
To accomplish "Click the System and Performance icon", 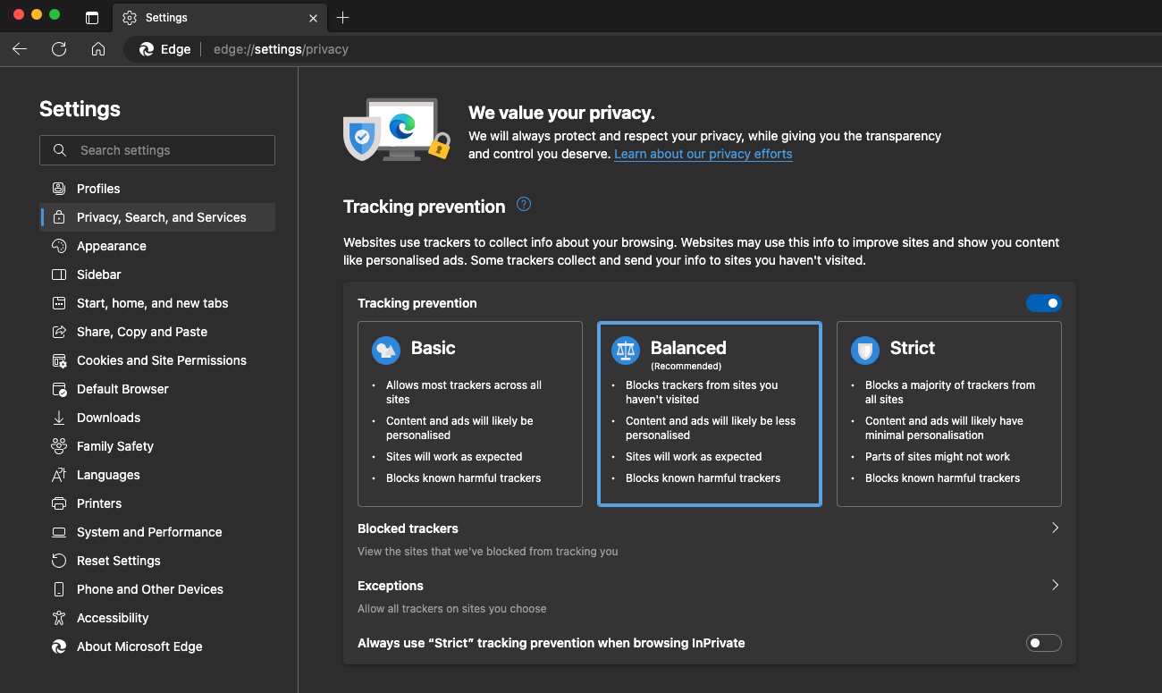I will (x=59, y=532).
